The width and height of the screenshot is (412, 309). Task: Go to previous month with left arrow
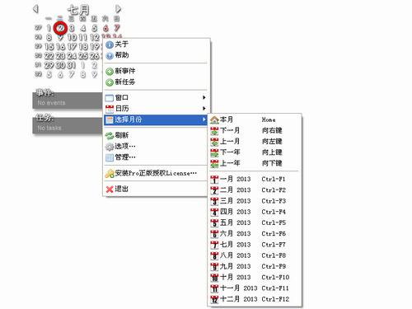(x=35, y=9)
